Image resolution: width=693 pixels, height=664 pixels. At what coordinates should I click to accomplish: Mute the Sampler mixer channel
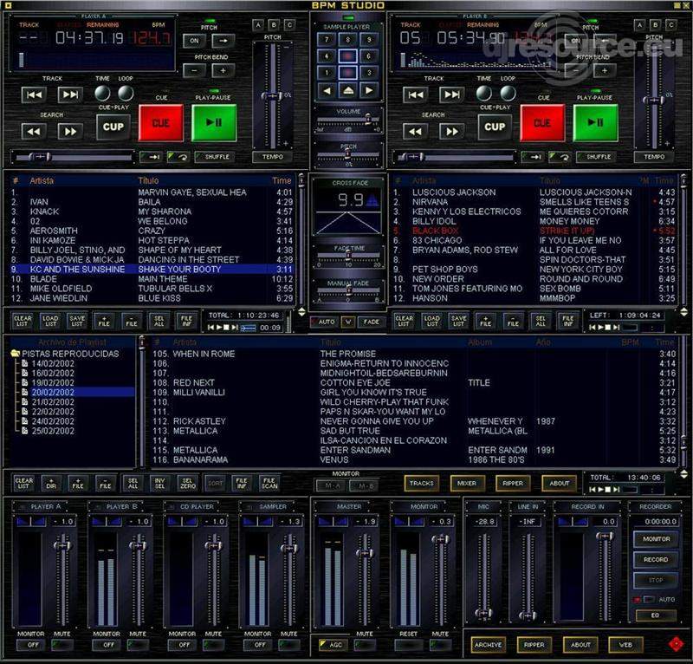click(x=289, y=645)
